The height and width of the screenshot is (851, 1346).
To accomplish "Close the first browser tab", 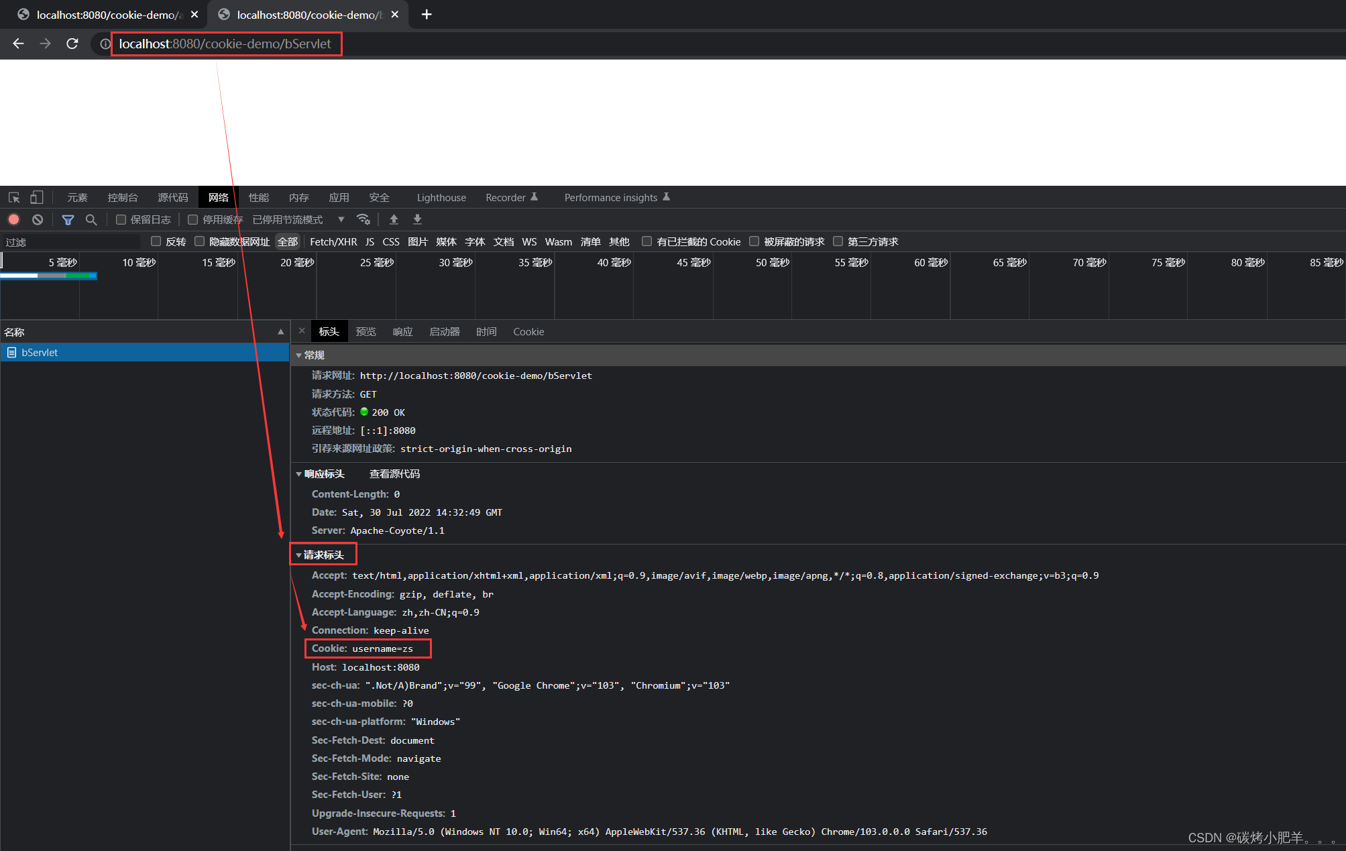I will pyautogui.click(x=194, y=14).
